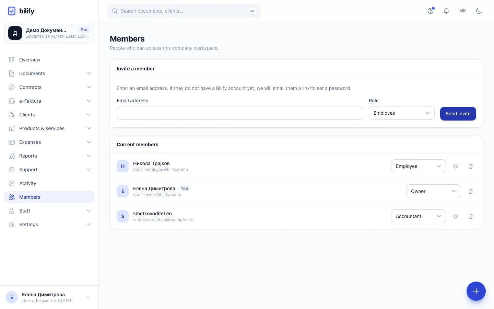The width and height of the screenshot is (494, 309).
Task: Expand Contracts chevron in sidebar
Action: click(89, 87)
